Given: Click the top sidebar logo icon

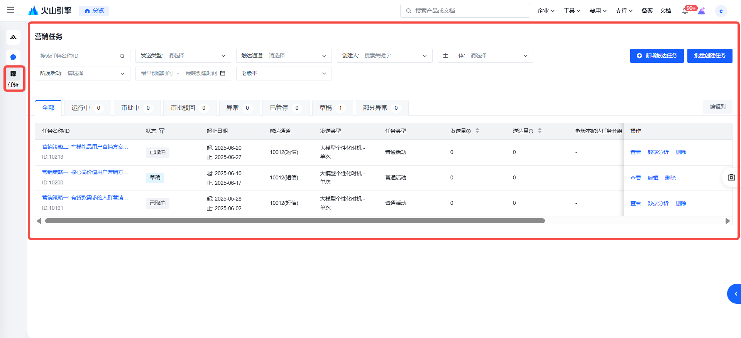Looking at the screenshot, I should (x=13, y=37).
